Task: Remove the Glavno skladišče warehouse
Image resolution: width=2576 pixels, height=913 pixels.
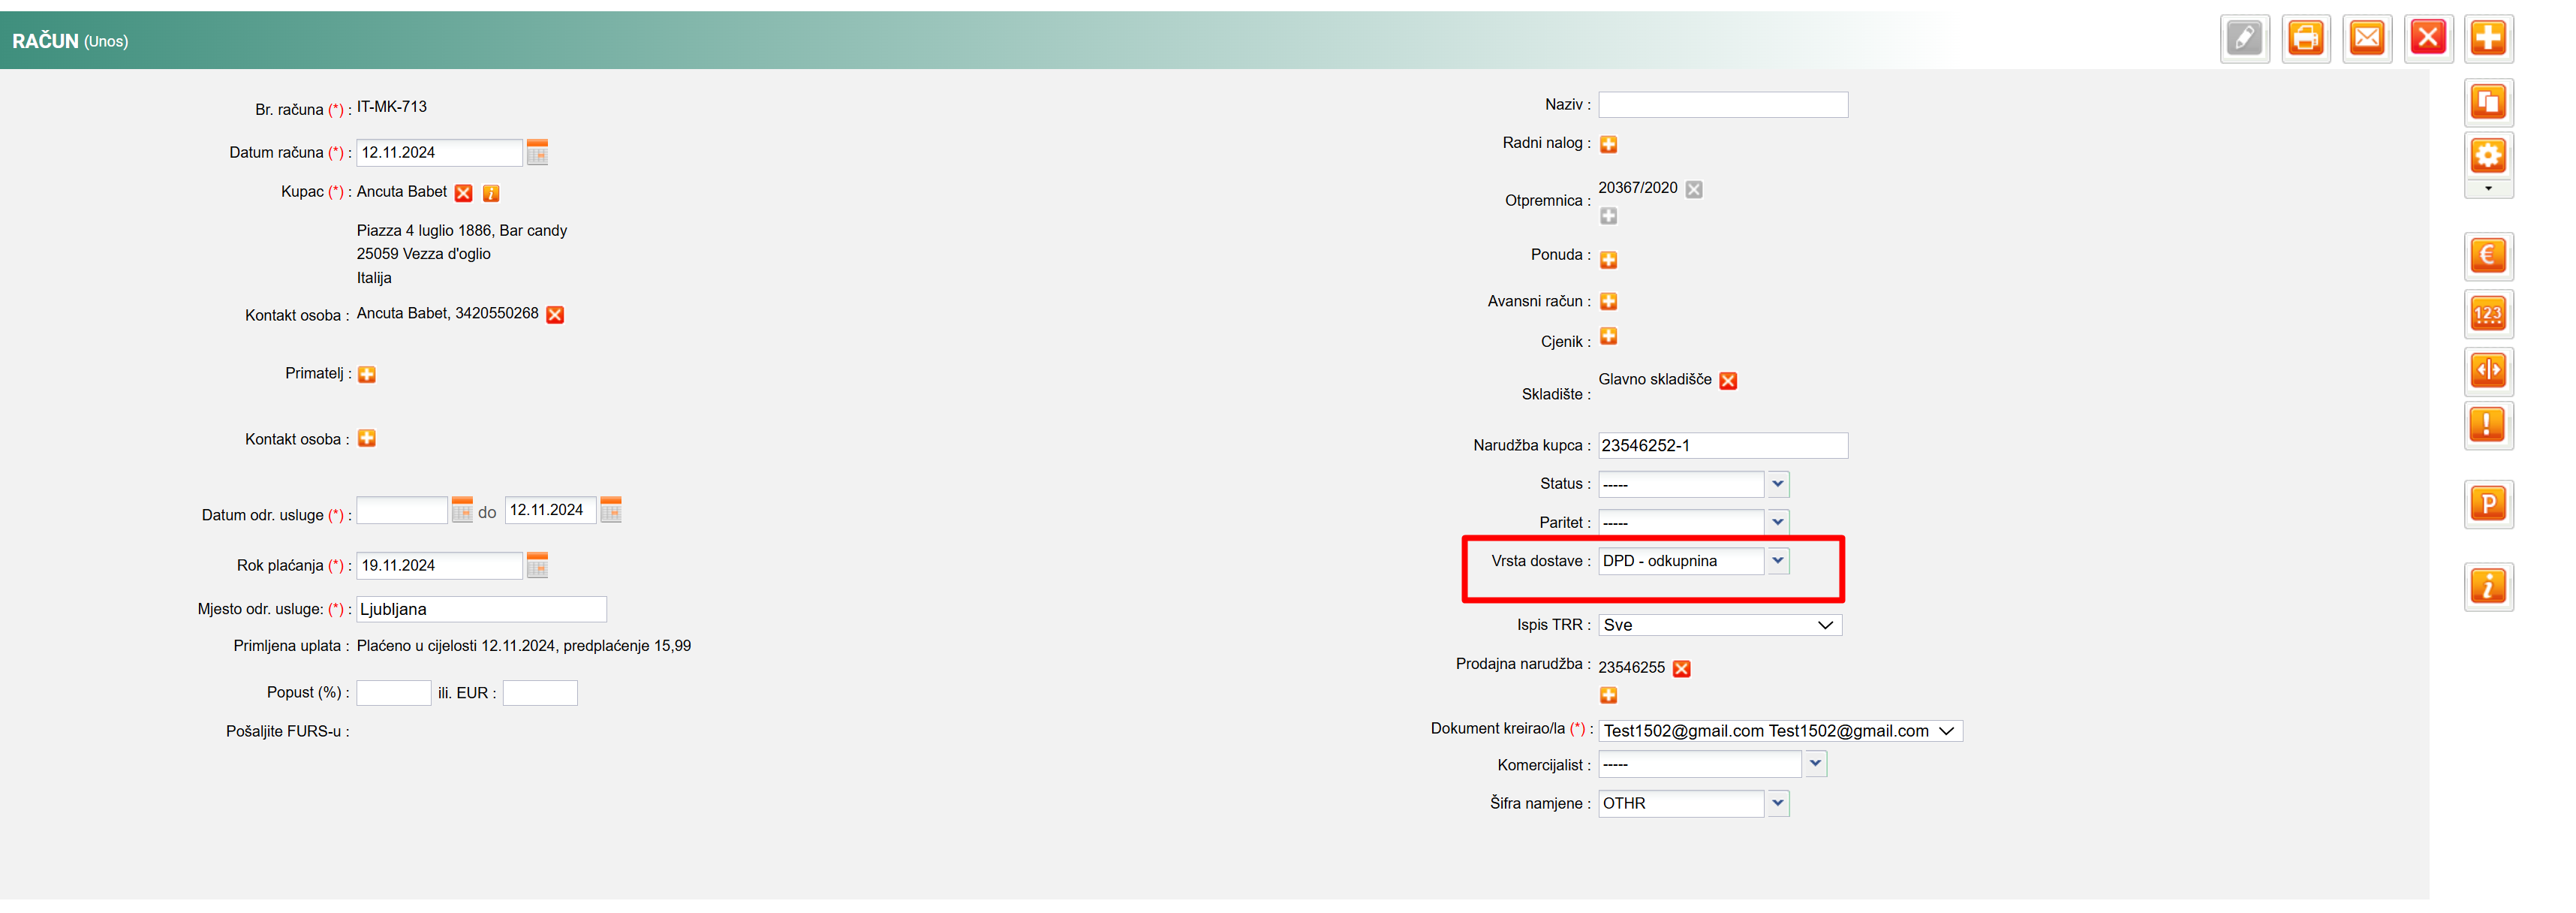Action: 1728,381
